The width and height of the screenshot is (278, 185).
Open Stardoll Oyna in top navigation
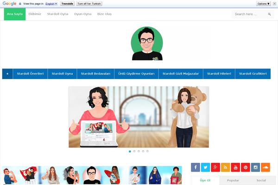(x=57, y=14)
